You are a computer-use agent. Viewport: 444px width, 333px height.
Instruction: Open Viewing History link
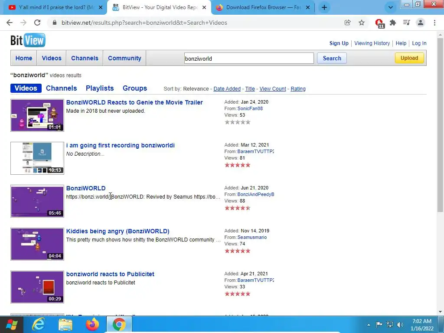372,43
